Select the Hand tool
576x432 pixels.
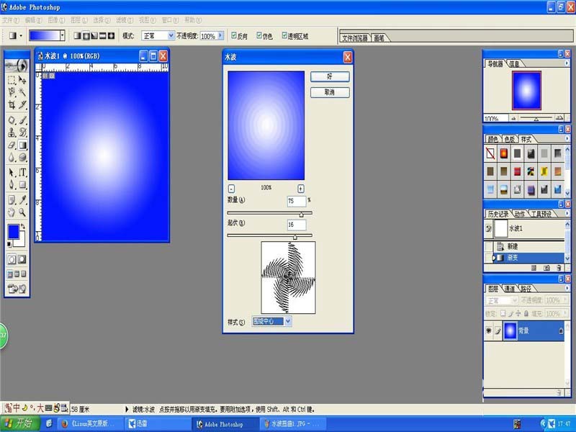(12, 212)
